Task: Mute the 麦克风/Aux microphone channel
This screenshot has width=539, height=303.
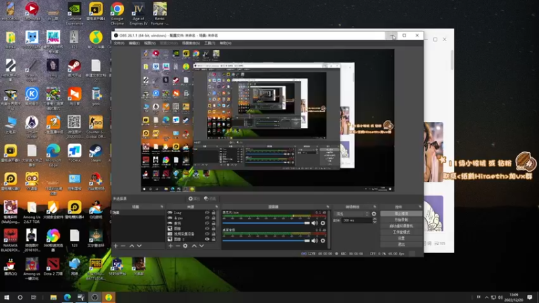Action: (x=315, y=223)
